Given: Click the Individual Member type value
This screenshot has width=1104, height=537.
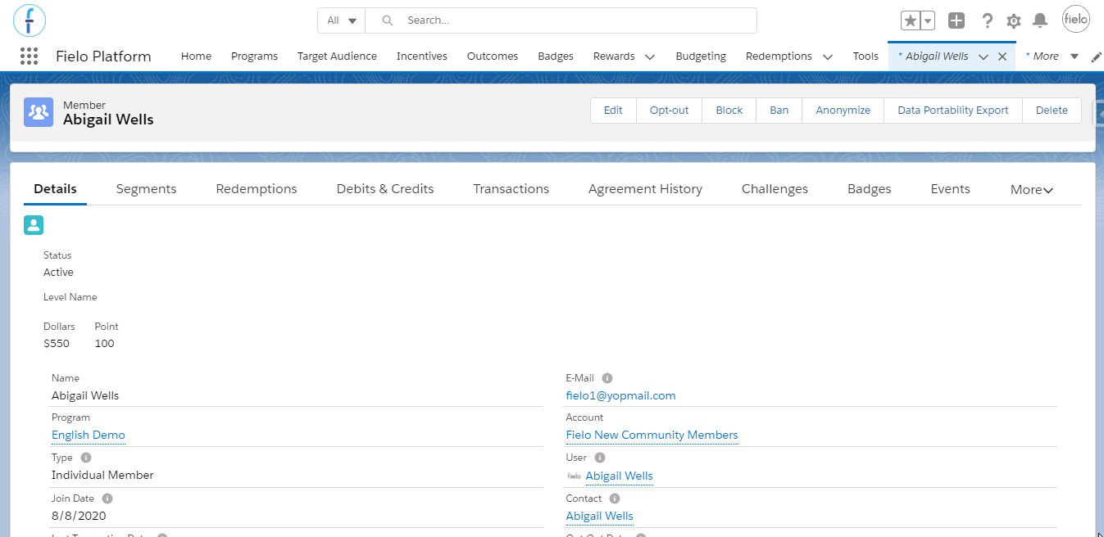Looking at the screenshot, I should tap(102, 475).
